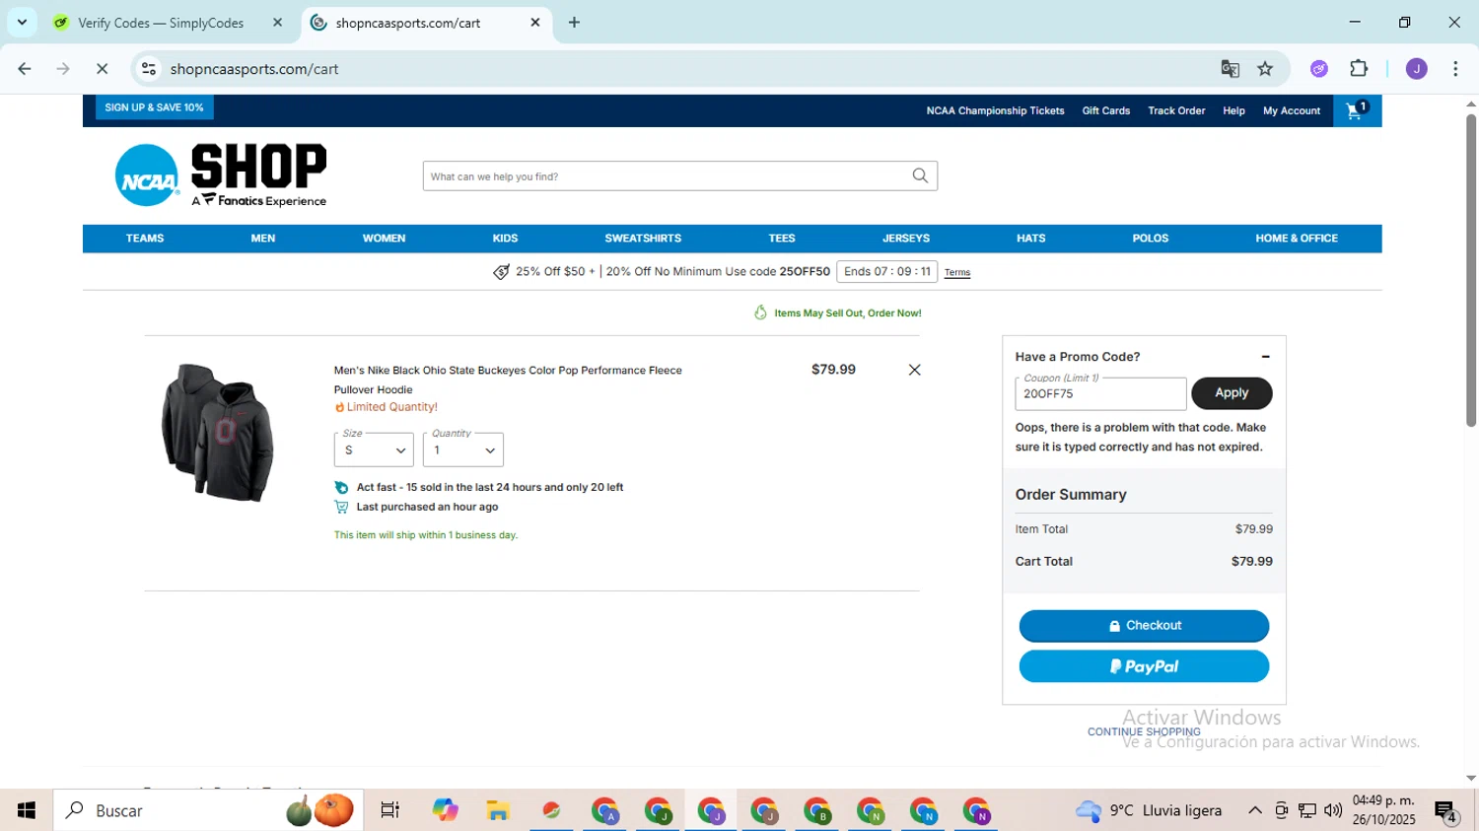Open the notification center icon

[x=1446, y=811]
